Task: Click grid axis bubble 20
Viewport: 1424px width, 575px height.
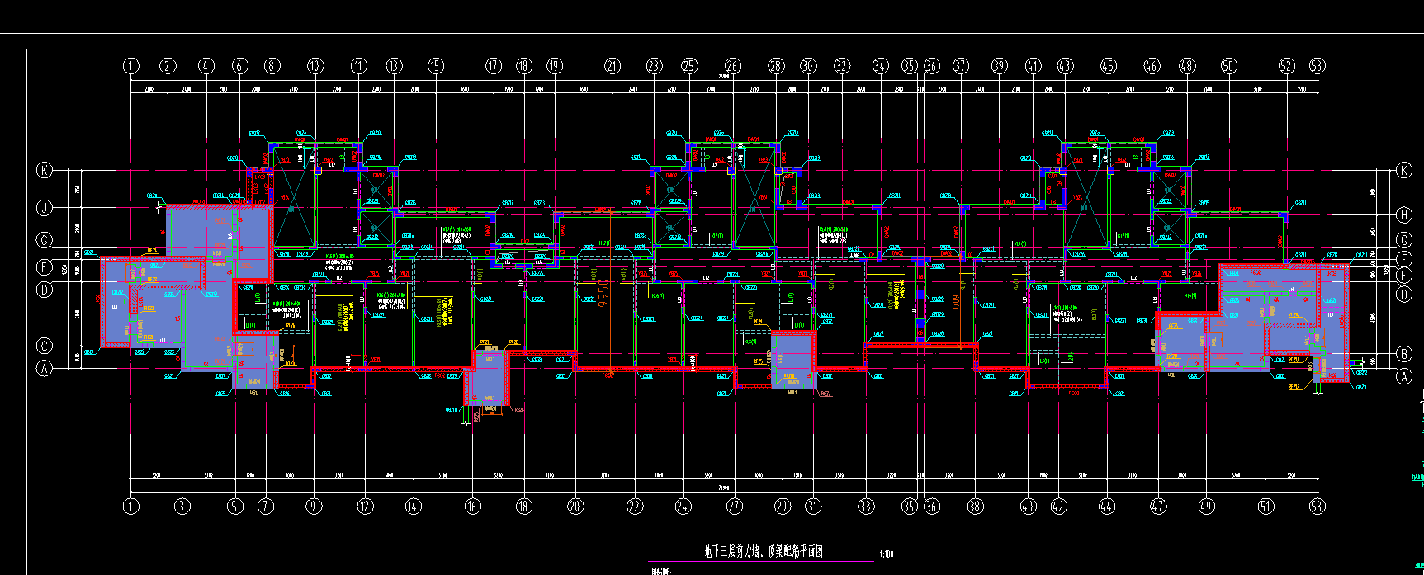Action: (575, 506)
